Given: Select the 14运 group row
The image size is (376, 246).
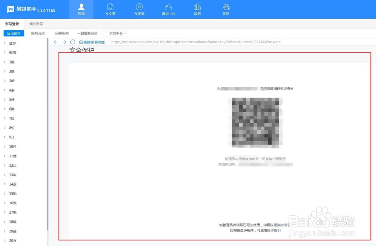Looking at the screenshot, I should 23,184.
